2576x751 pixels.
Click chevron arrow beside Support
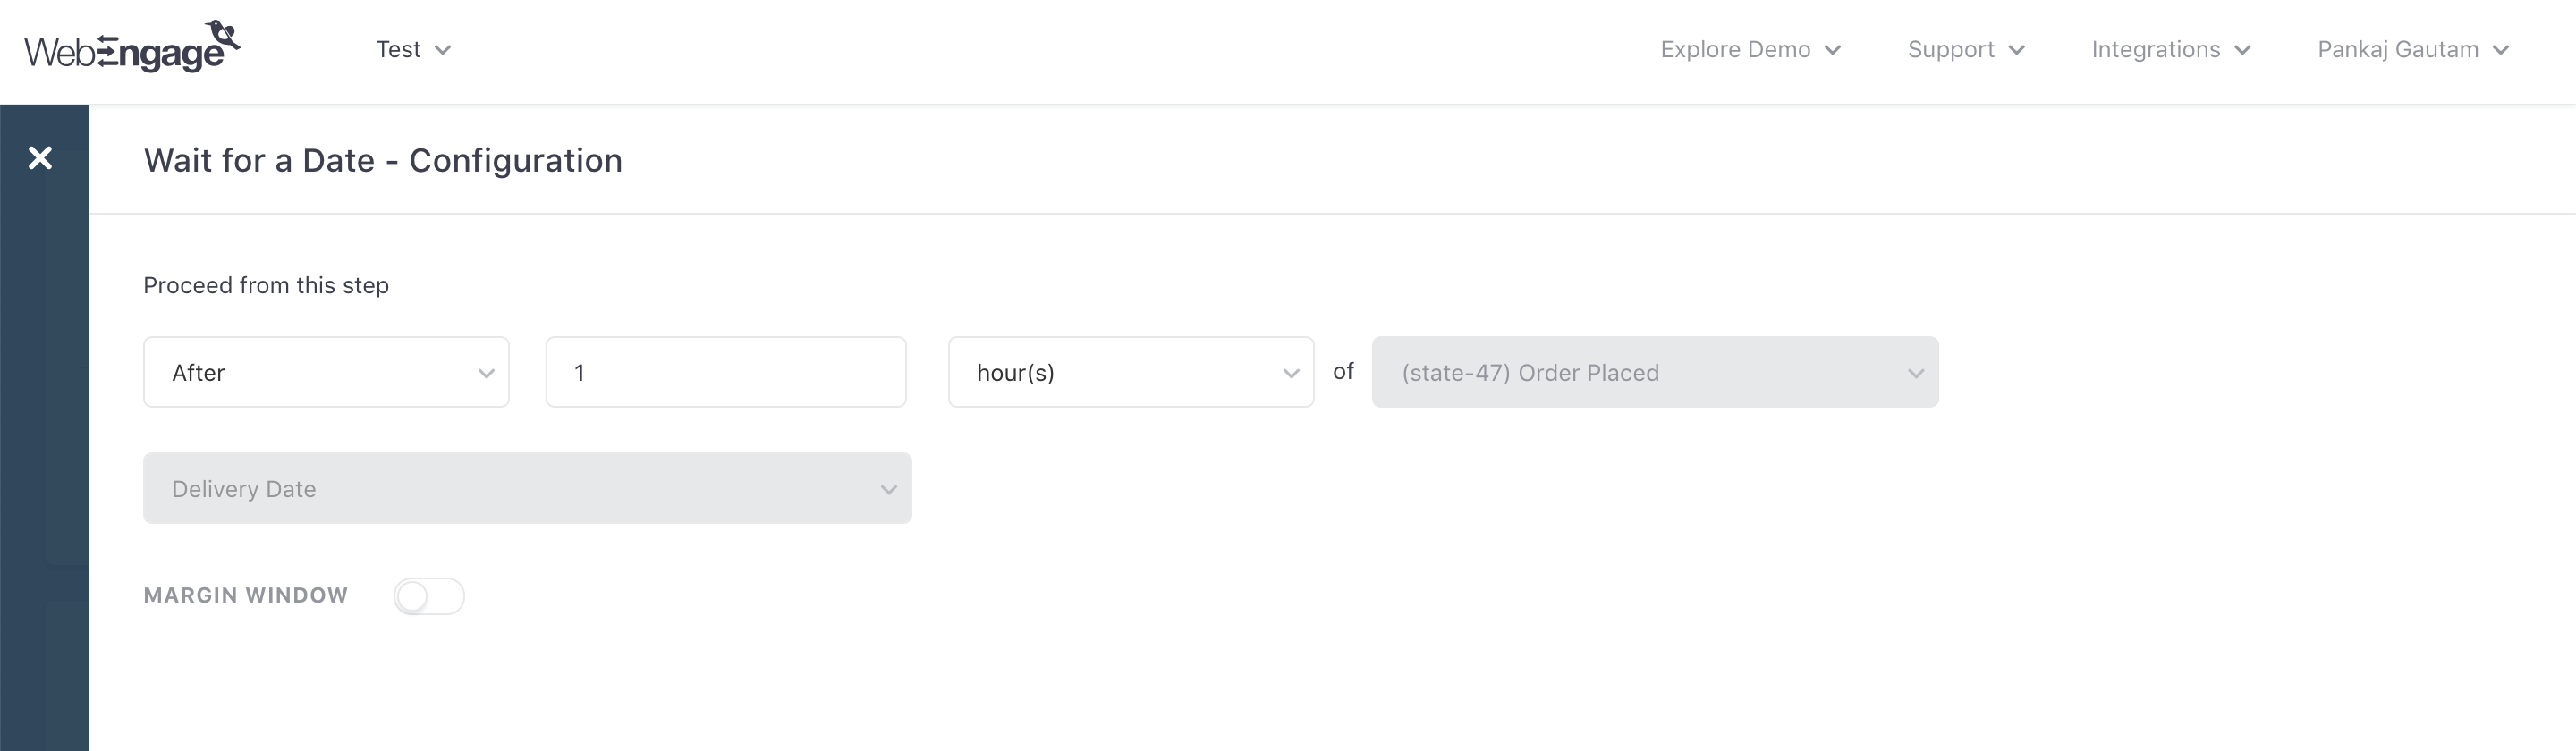(x=2017, y=50)
